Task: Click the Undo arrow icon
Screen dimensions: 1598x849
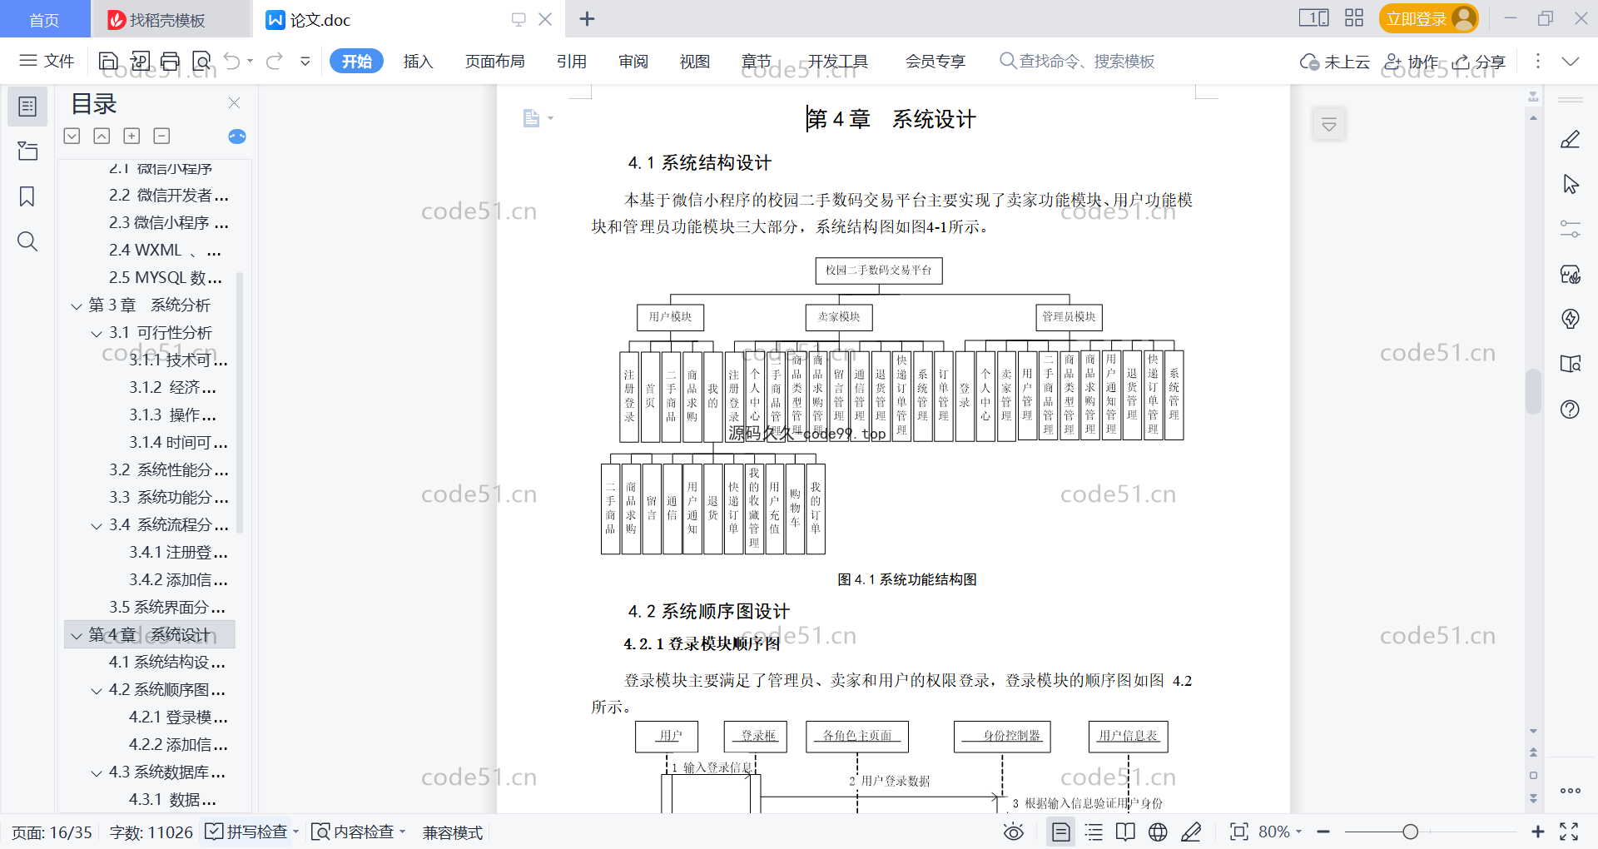Action: pos(232,61)
